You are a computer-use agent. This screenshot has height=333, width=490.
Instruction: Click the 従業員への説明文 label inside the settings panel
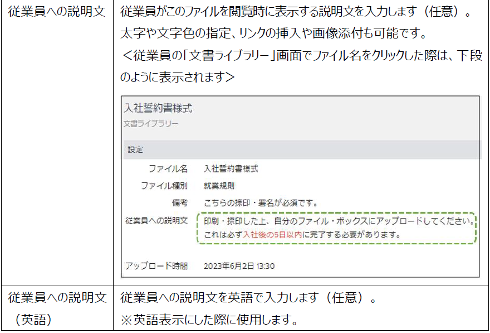point(156,221)
